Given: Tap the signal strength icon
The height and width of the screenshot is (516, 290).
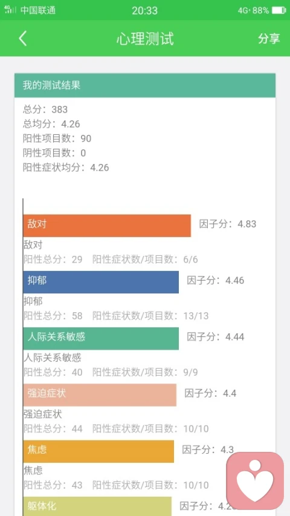Looking at the screenshot, I should coord(10,10).
